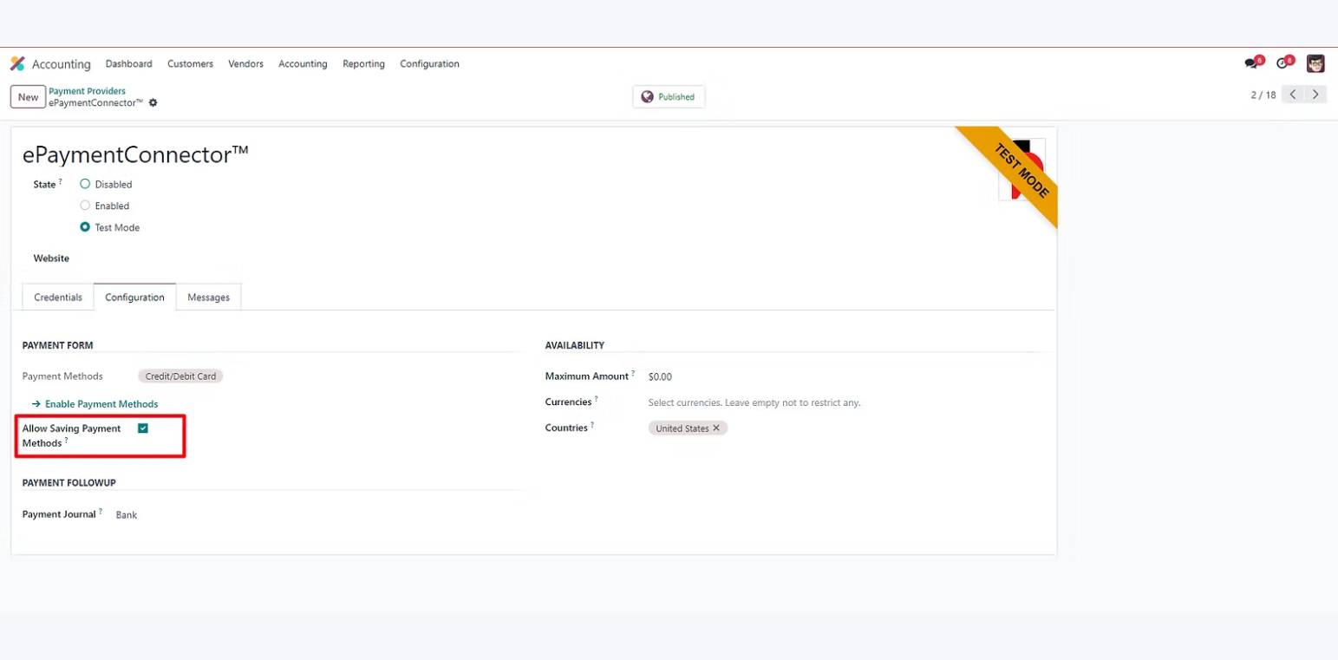The width and height of the screenshot is (1338, 660).
Task: Click the ePaymentConnector name field
Action: point(135,154)
